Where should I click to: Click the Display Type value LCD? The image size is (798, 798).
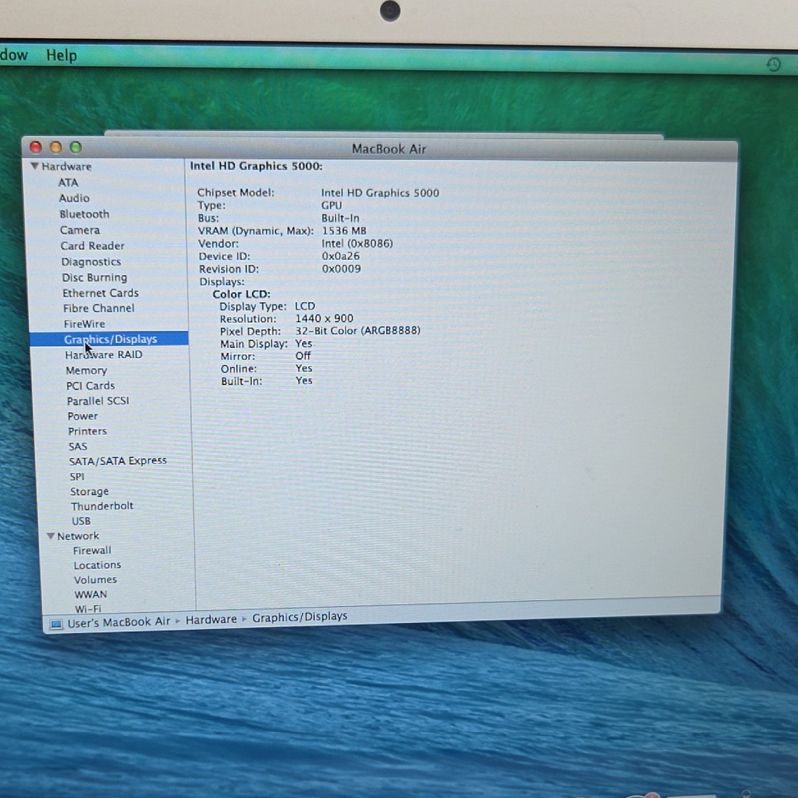[305, 306]
